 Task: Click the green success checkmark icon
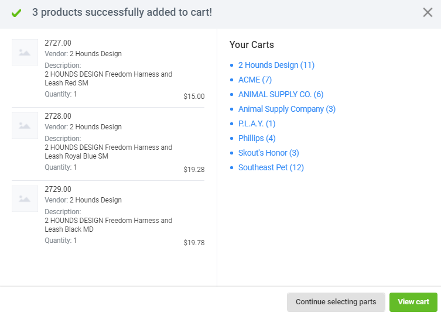tap(16, 13)
